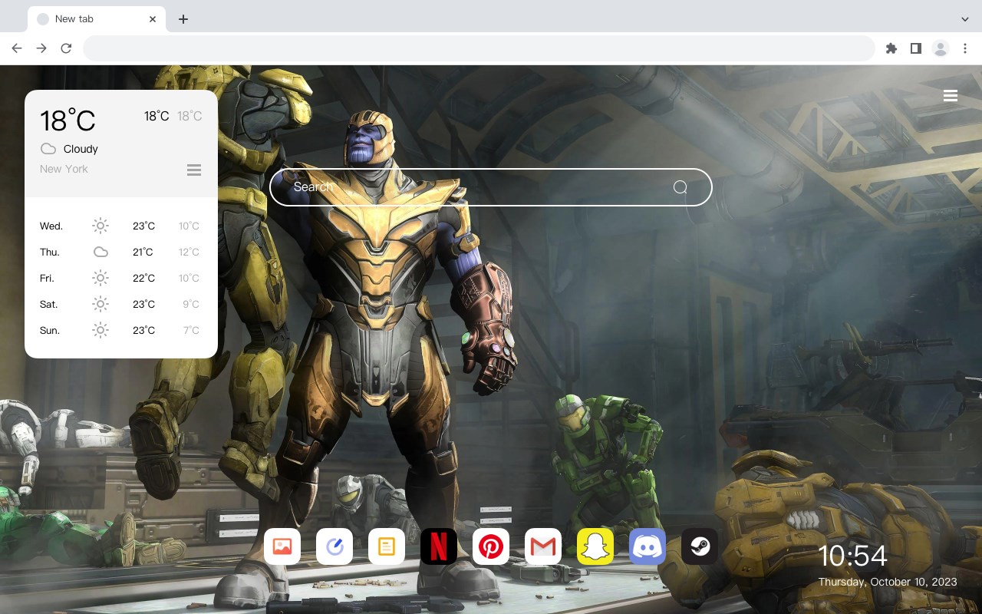Click the browser forward arrow
The width and height of the screenshot is (982, 614).
click(x=41, y=48)
